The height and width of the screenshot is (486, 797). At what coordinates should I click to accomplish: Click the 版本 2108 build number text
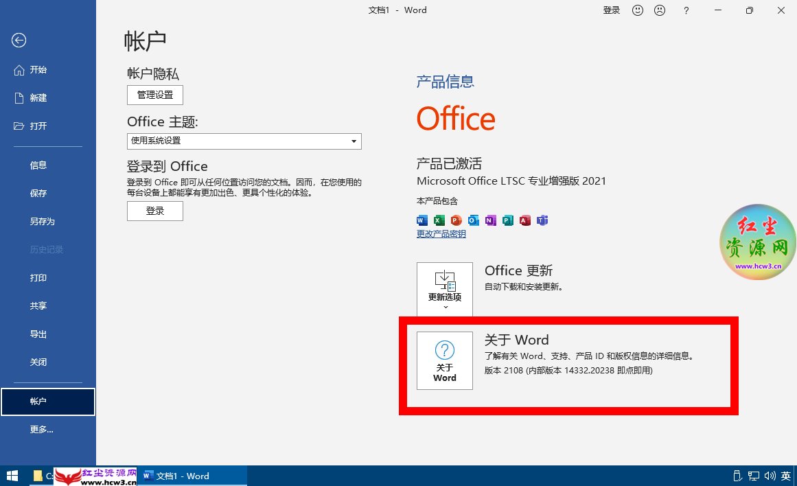568,371
